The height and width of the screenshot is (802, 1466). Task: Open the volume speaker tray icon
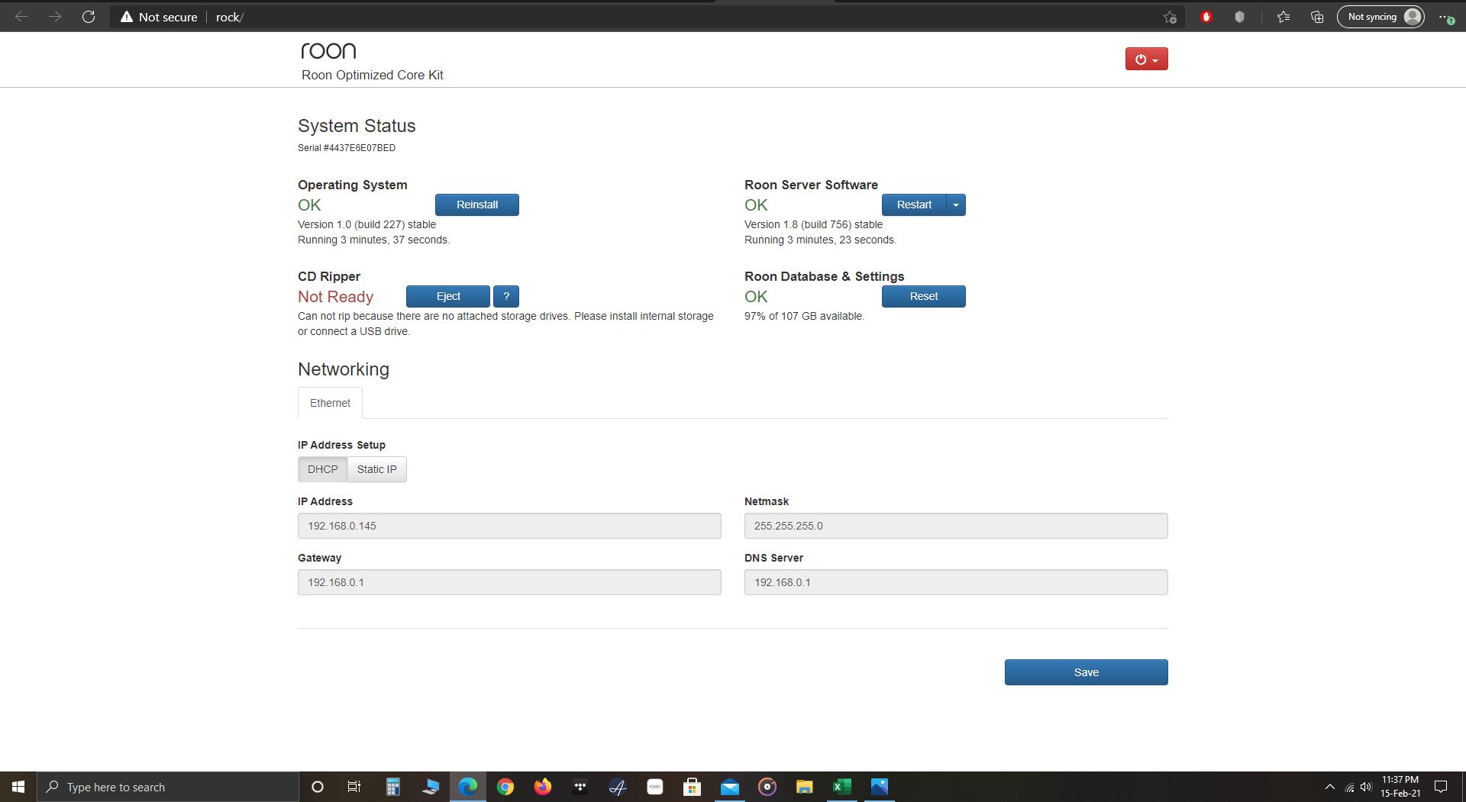(1366, 787)
